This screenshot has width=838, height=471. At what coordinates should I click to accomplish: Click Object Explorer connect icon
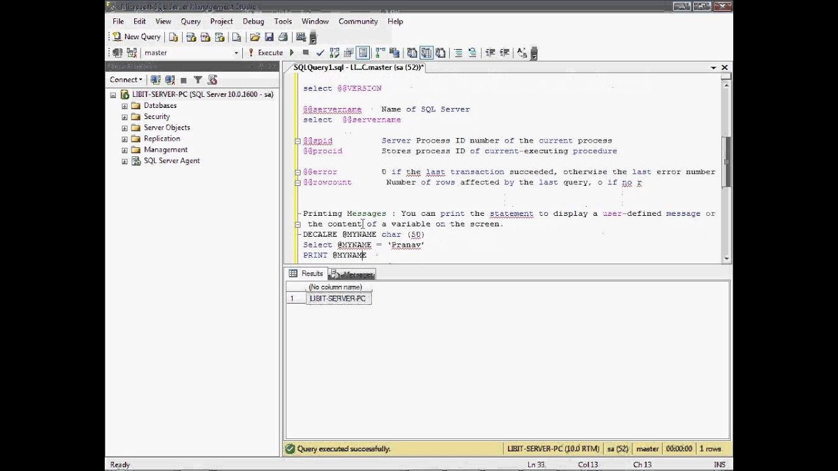coord(155,80)
